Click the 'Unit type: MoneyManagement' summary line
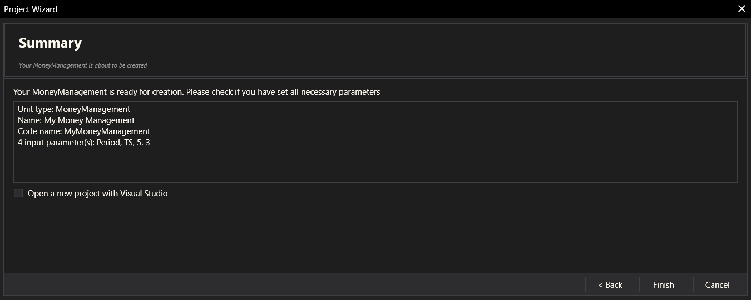Screen dimensions: 751x300 (74, 109)
